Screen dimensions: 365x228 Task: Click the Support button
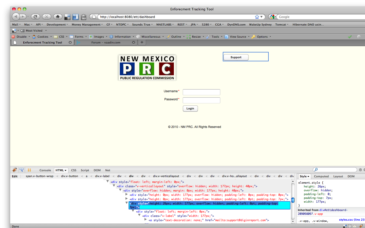click(x=236, y=58)
